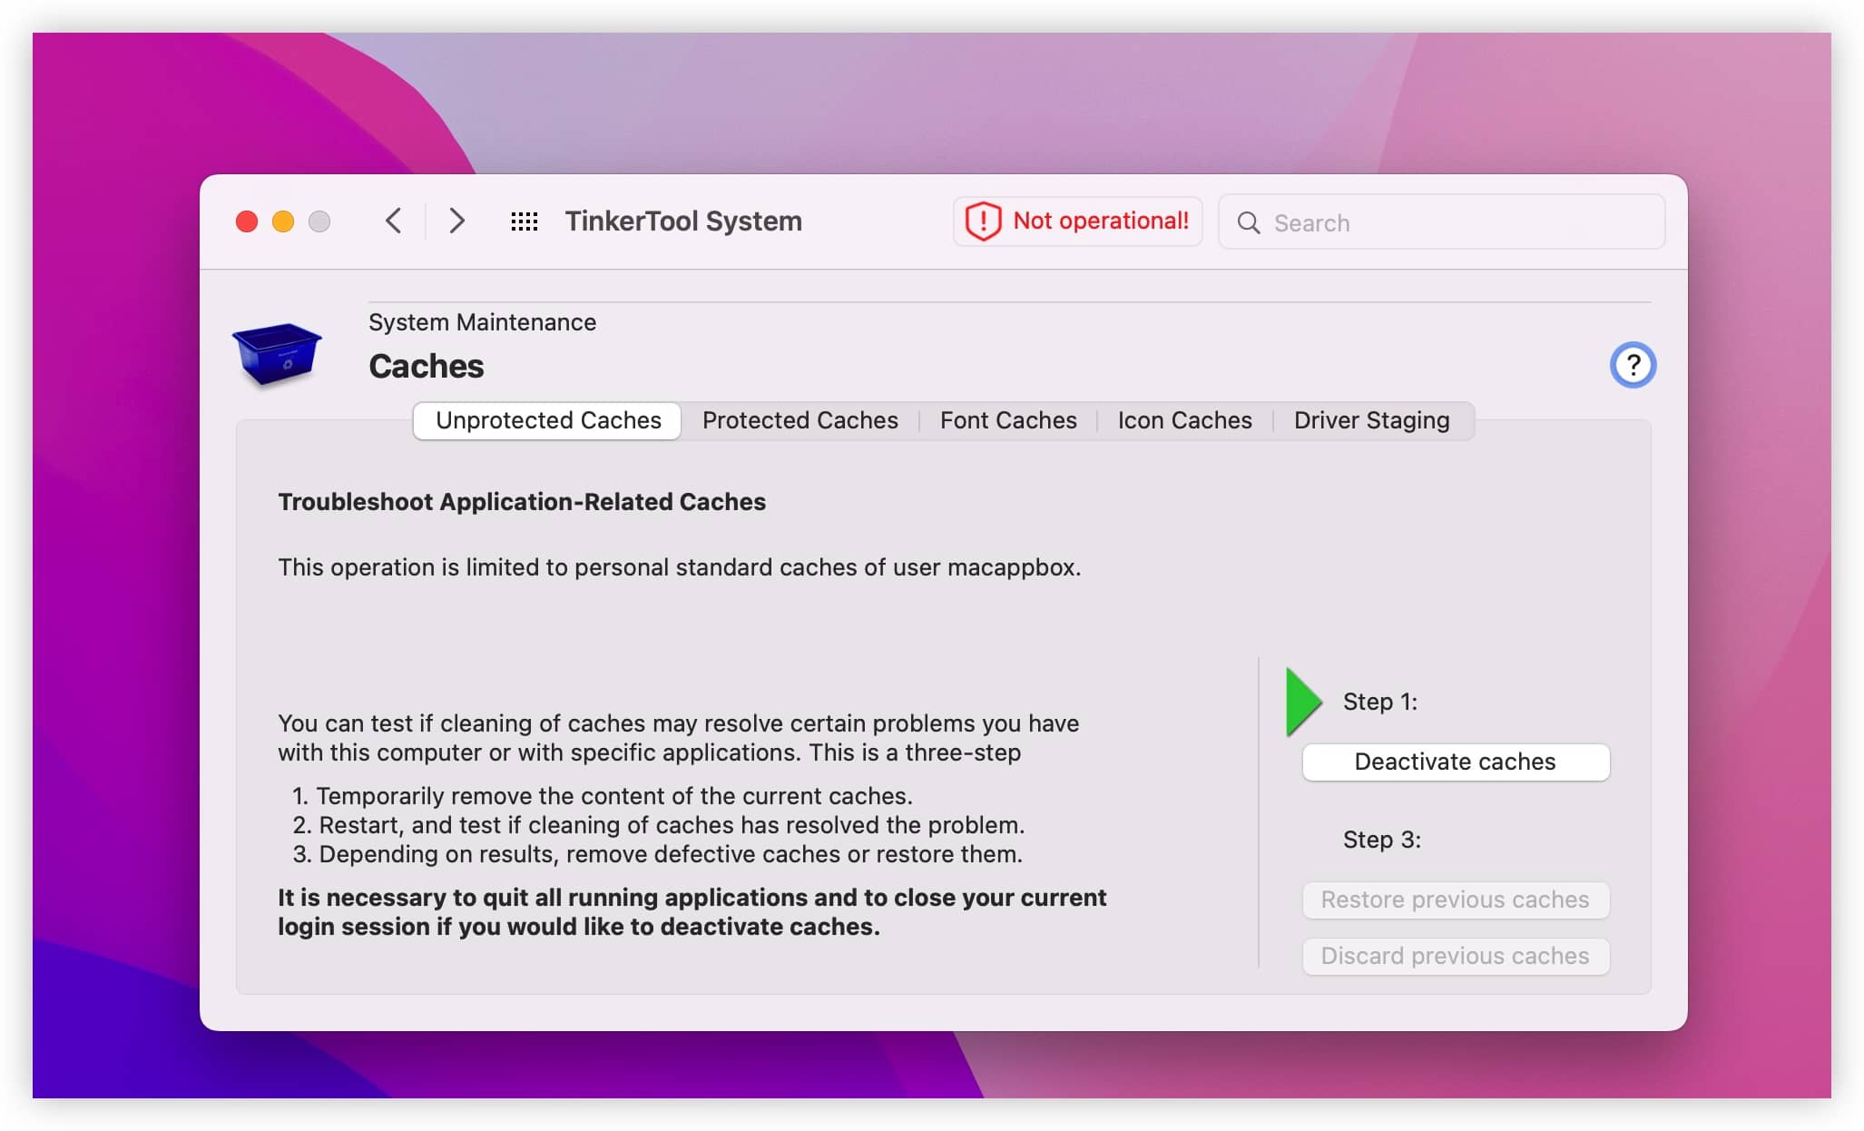The width and height of the screenshot is (1864, 1131).
Task: Click the green Step 1 arrow indicator
Action: [1304, 702]
